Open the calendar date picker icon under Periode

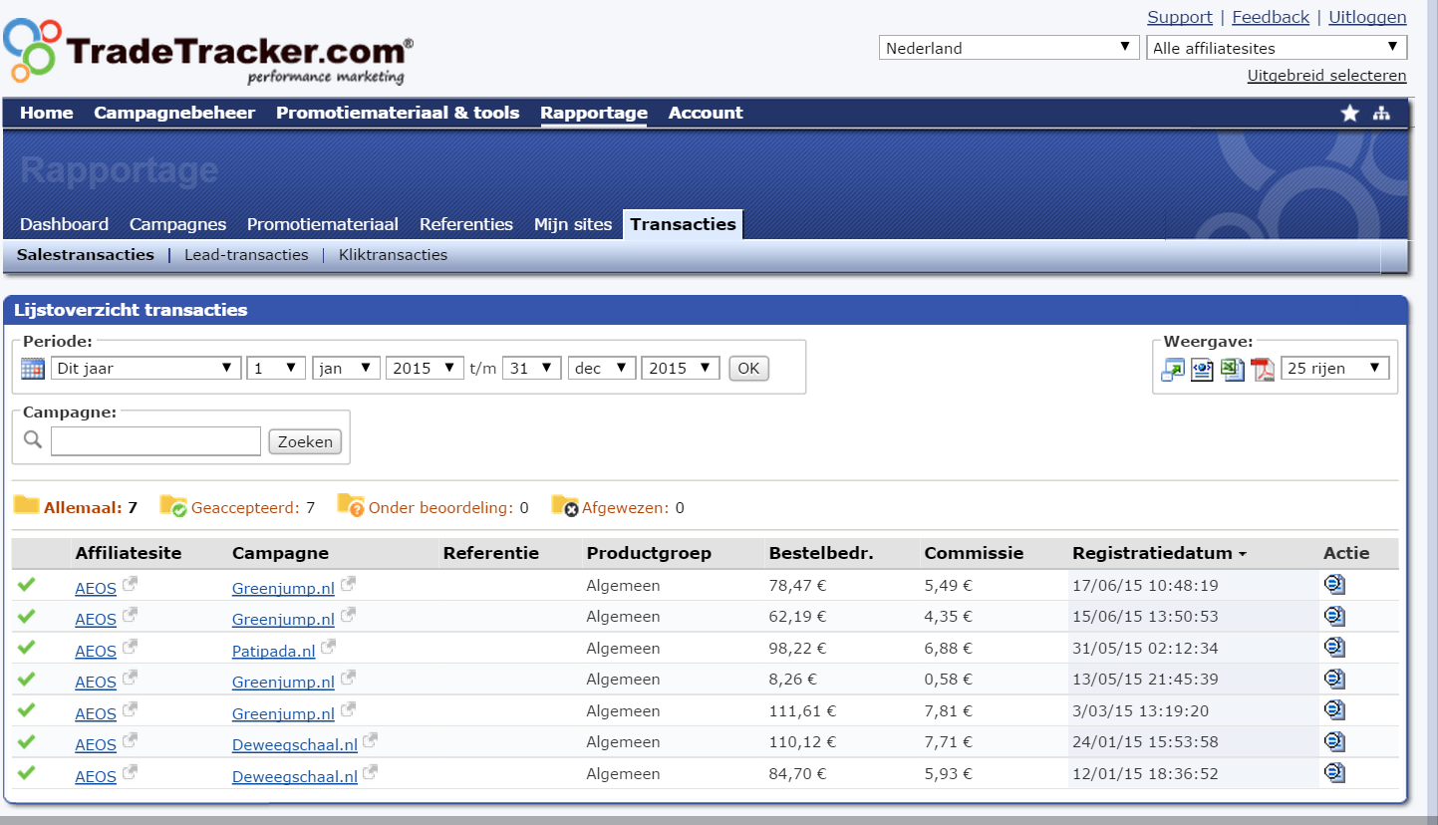click(x=33, y=369)
